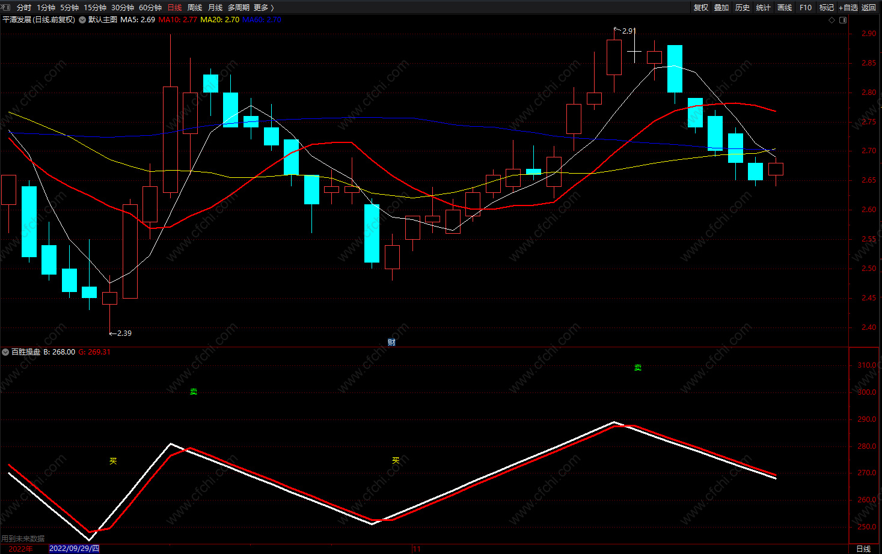
Task: Click the tall red candle with the 2.91 high
Action: [614, 58]
